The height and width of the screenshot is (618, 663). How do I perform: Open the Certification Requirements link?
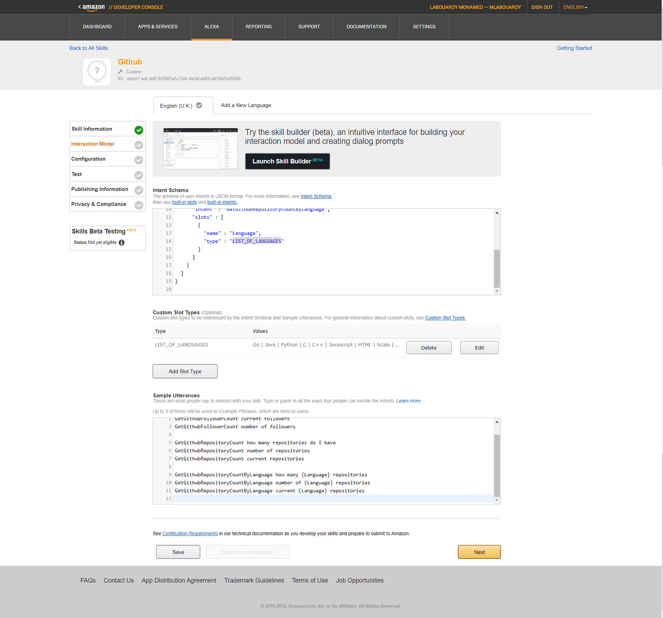(x=190, y=534)
